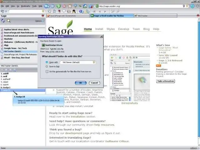Click the Team navigation link
200x150 pixels.
[x=136, y=29]
